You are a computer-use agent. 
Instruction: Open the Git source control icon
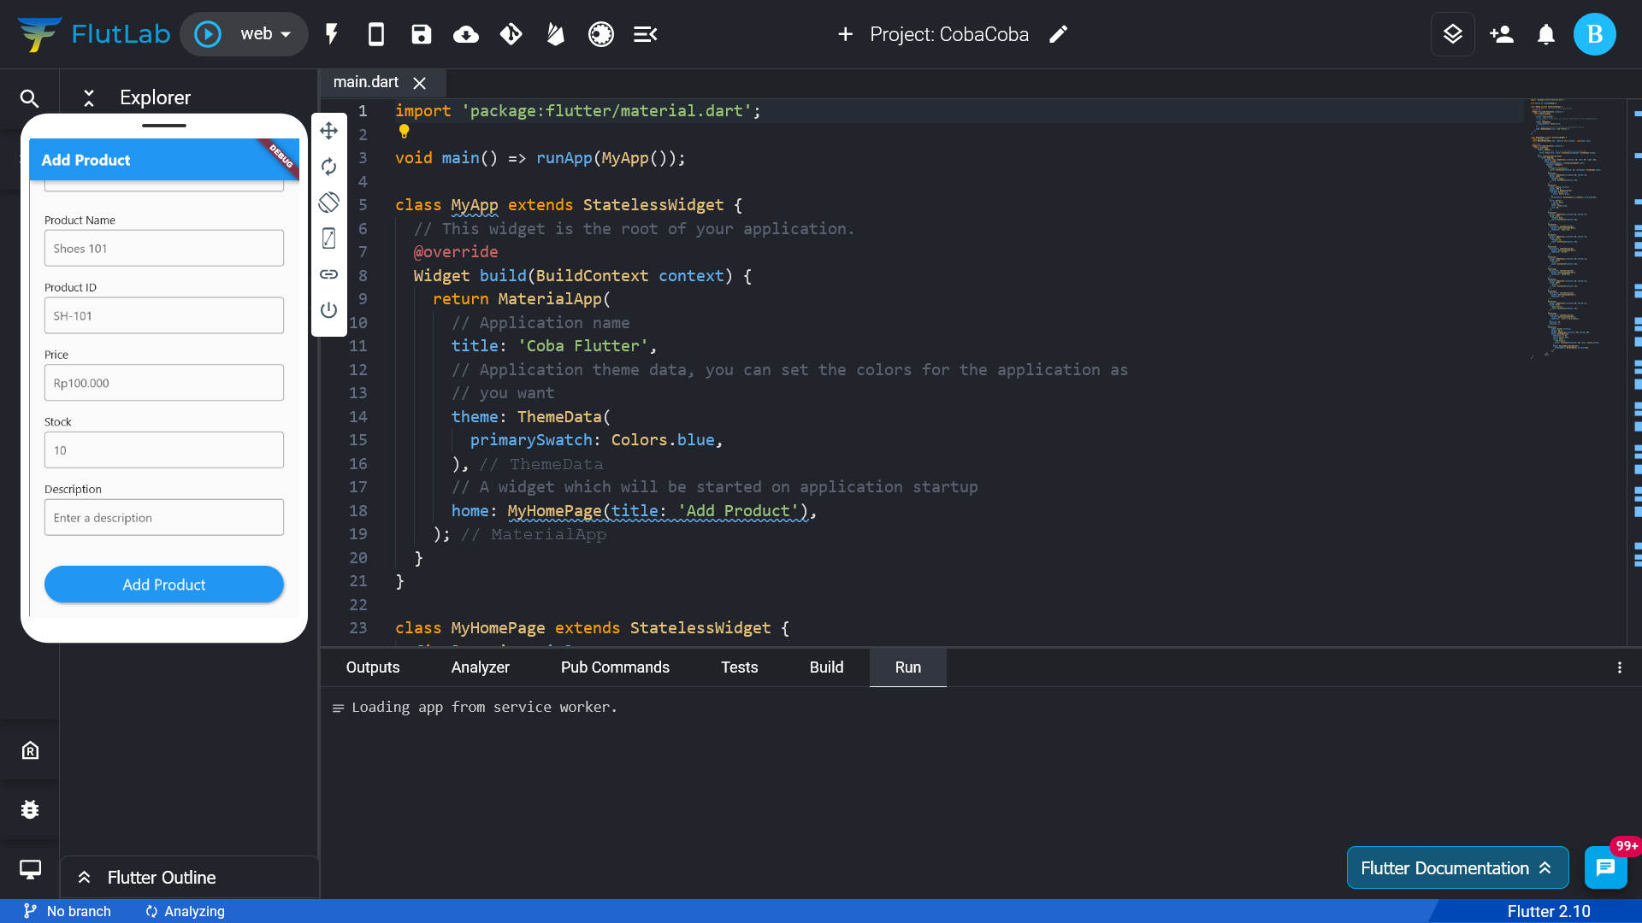tap(511, 34)
